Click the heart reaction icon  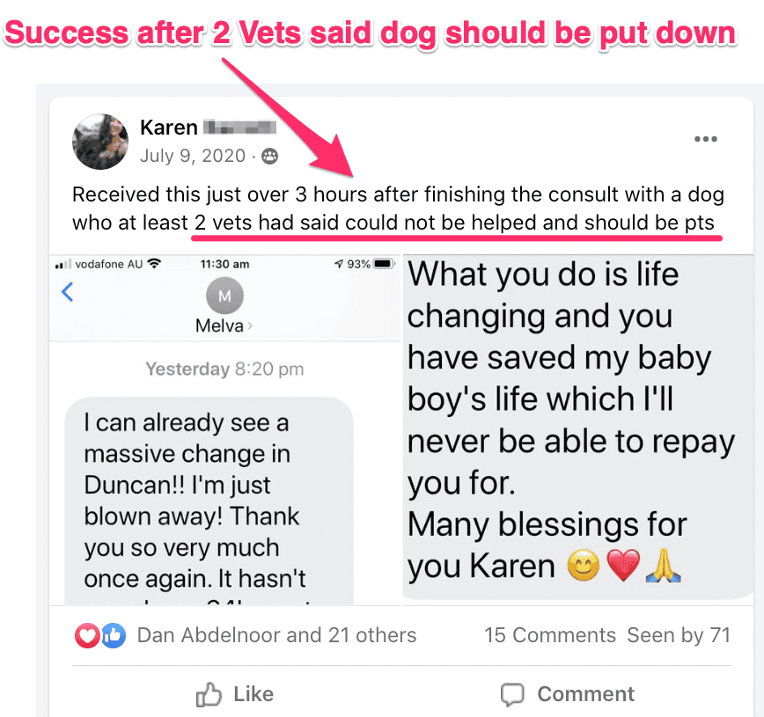tap(87, 635)
